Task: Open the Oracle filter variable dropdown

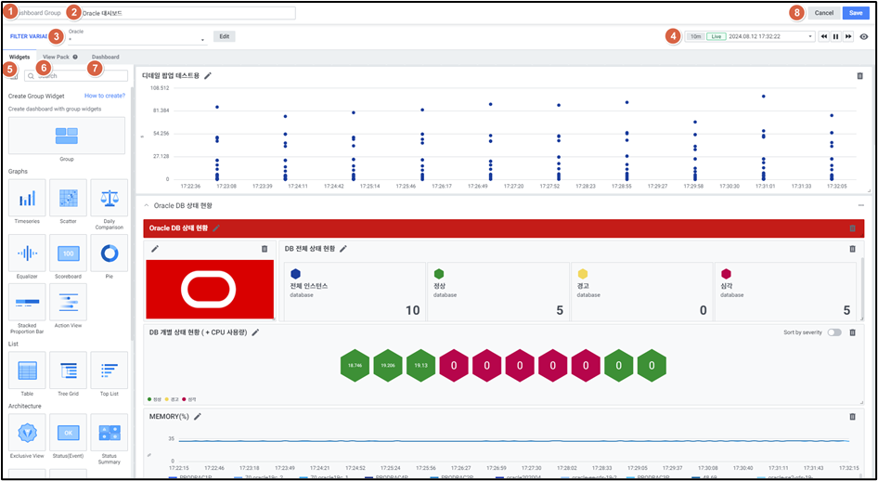Action: 136,40
